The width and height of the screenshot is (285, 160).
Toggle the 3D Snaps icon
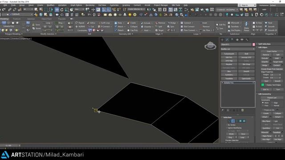(103, 10)
